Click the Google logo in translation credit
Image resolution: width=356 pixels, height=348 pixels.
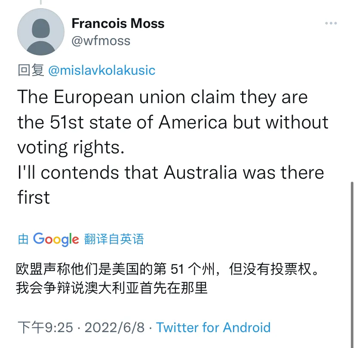pos(56,239)
